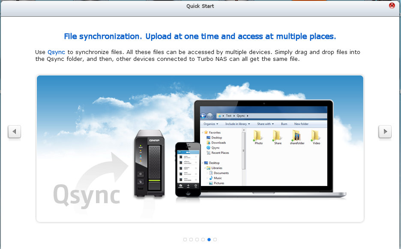Jump to the first slide dot
This screenshot has height=249, width=401.
pos(185,240)
